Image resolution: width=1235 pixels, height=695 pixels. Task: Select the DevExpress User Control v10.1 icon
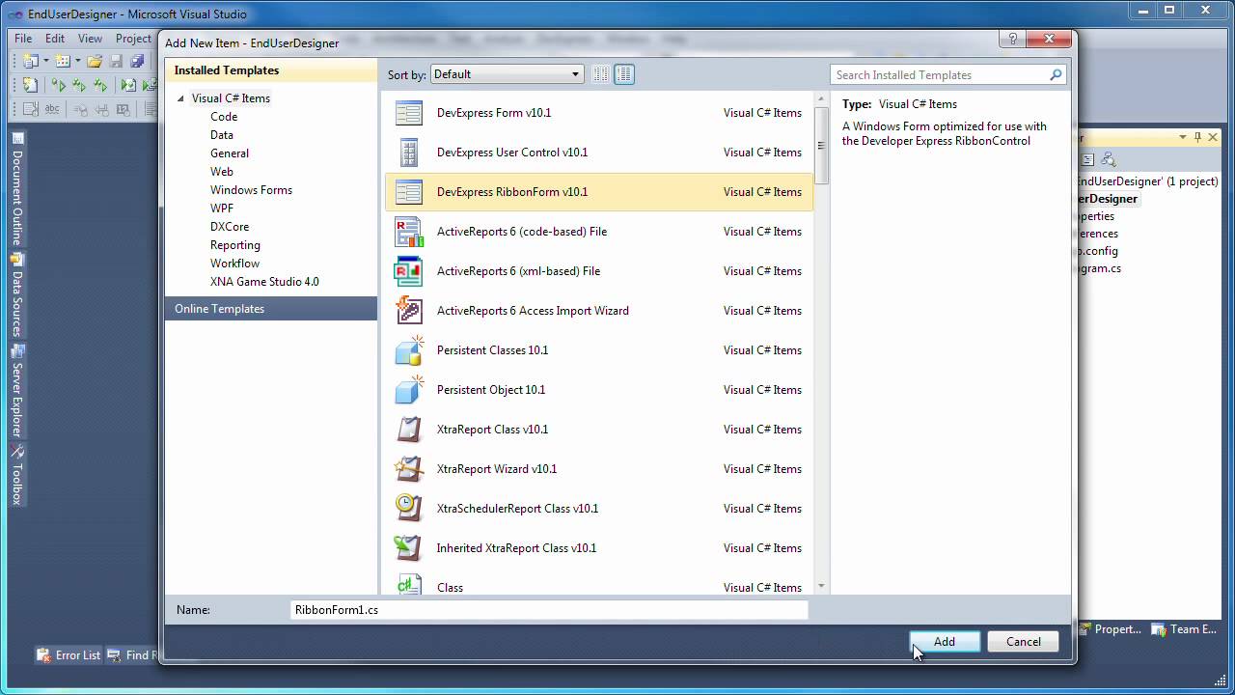pyautogui.click(x=409, y=153)
